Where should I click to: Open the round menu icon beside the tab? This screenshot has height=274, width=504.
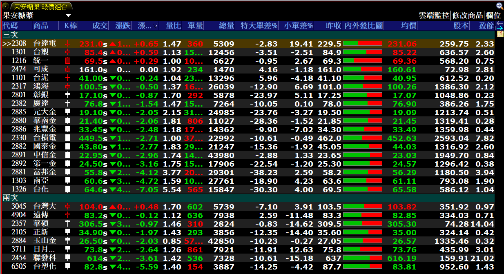[6, 6]
